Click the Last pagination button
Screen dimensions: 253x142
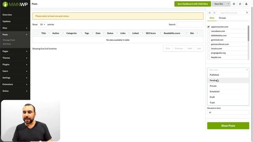[x=199, y=49]
